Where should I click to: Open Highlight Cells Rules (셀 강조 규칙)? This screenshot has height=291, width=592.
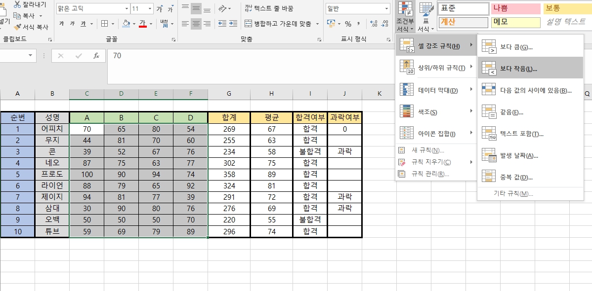436,45
